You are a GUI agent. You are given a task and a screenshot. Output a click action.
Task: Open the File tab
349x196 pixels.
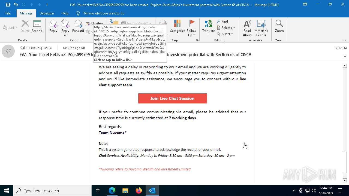[x=8, y=13]
